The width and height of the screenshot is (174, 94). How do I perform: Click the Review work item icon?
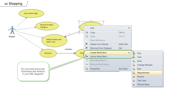click(134, 77)
